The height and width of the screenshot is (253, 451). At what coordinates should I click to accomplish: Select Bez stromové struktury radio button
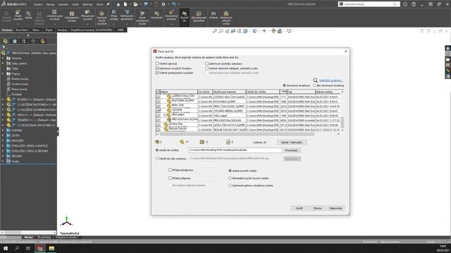pos(315,86)
